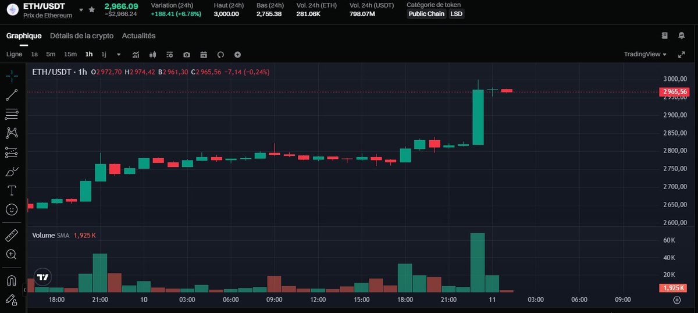Add ETH/USDT to favorites star

pos(91,10)
